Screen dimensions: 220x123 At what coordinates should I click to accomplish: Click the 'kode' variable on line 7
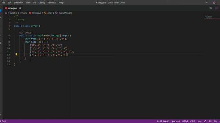click(x=34, y=39)
